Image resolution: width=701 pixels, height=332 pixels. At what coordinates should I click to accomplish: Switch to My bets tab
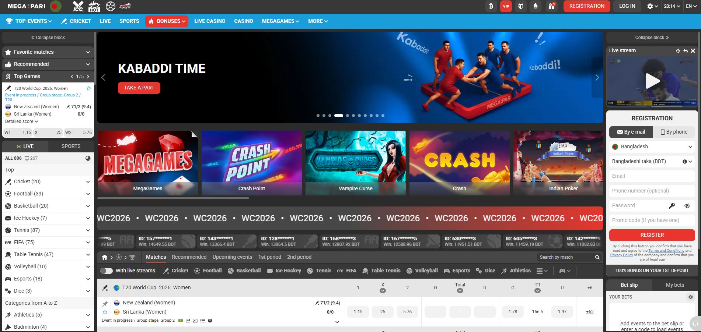pyautogui.click(x=675, y=285)
